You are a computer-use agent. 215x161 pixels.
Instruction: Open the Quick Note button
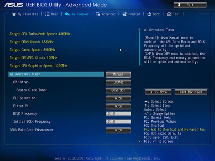[x=158, y=92]
